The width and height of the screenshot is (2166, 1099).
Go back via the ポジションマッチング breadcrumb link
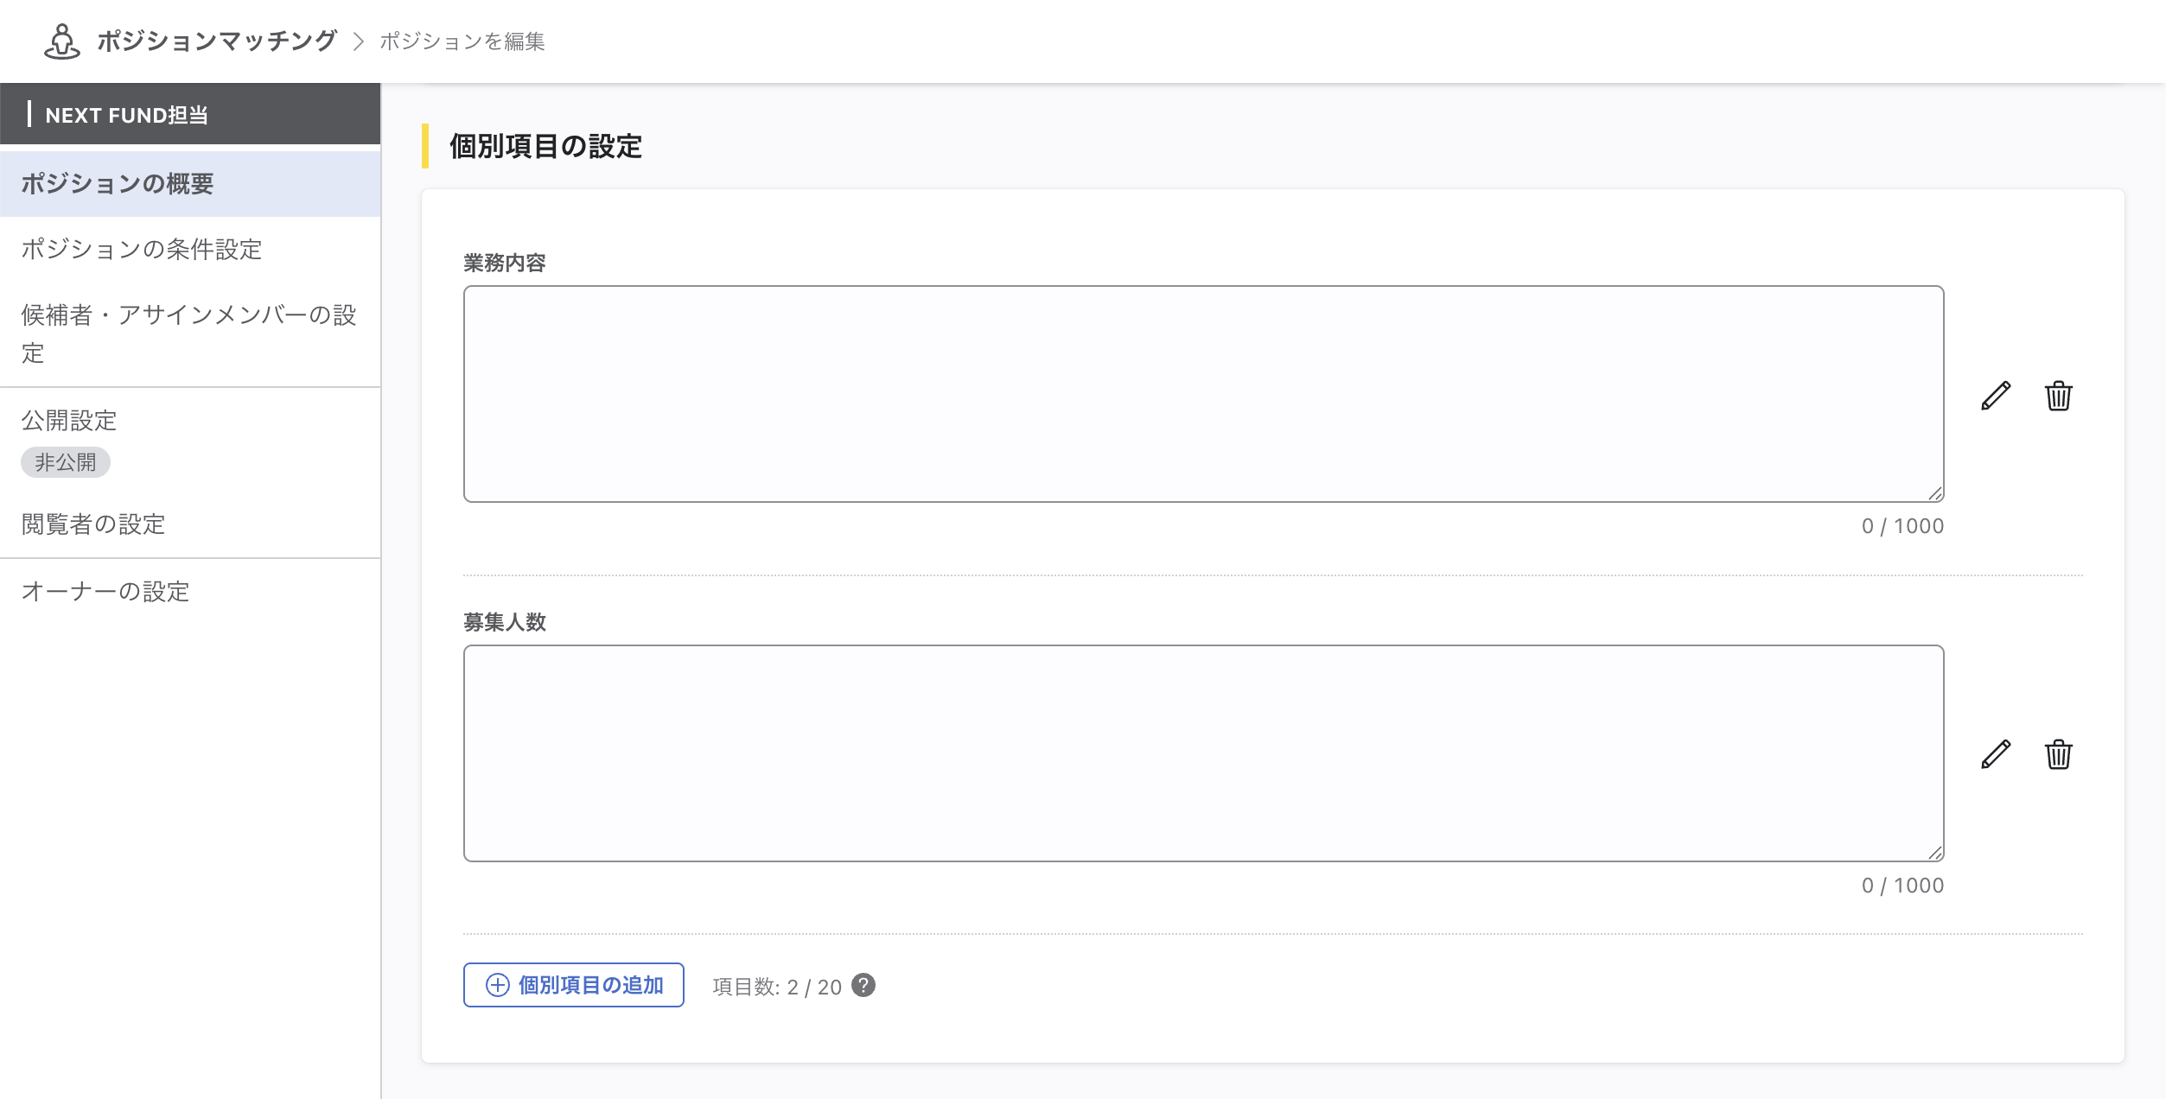[x=214, y=41]
